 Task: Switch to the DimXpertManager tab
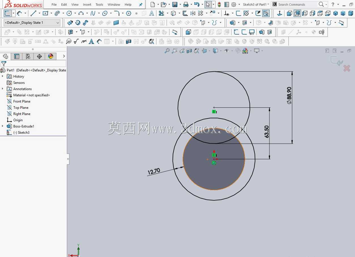pyautogui.click(x=39, y=56)
